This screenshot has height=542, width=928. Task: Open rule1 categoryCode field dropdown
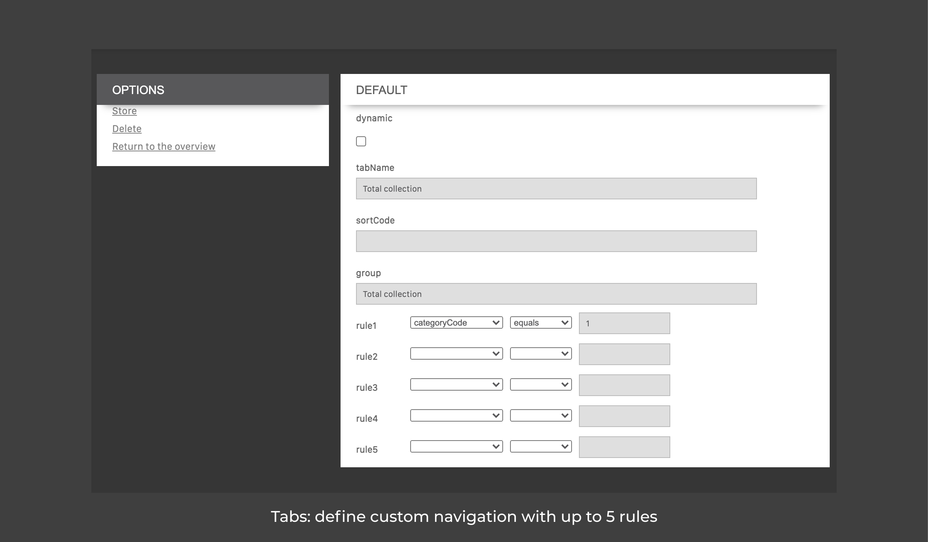click(x=456, y=322)
